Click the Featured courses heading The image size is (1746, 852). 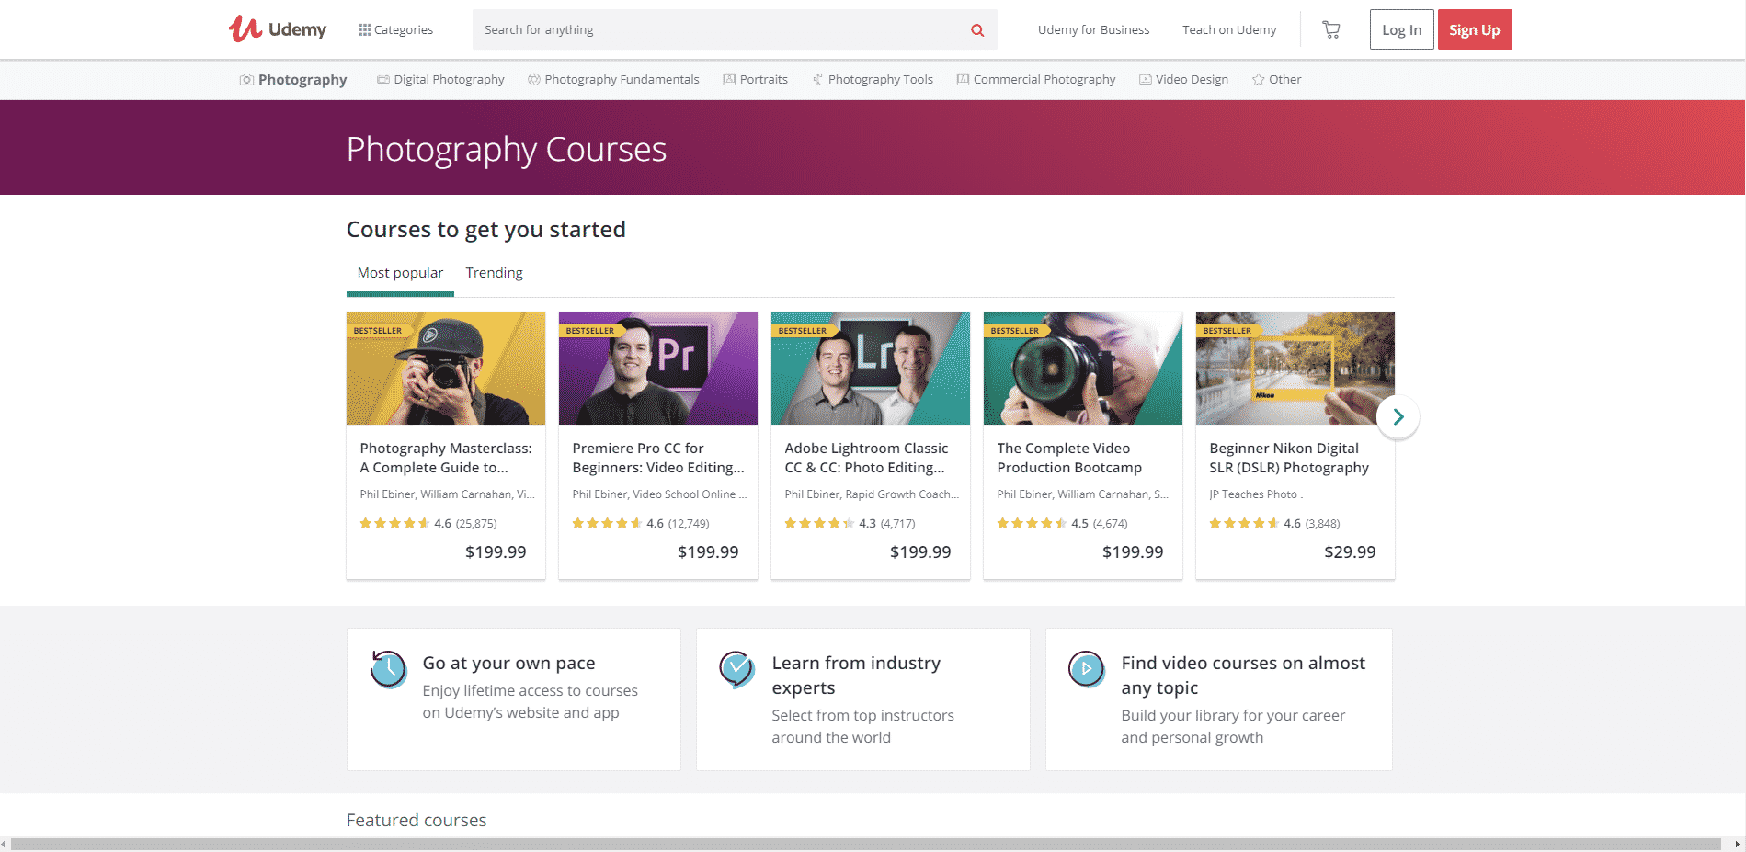click(417, 820)
